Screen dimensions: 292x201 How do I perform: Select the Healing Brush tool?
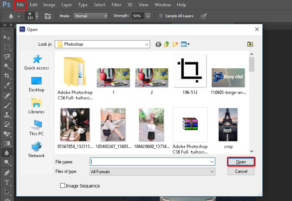pos(7,96)
